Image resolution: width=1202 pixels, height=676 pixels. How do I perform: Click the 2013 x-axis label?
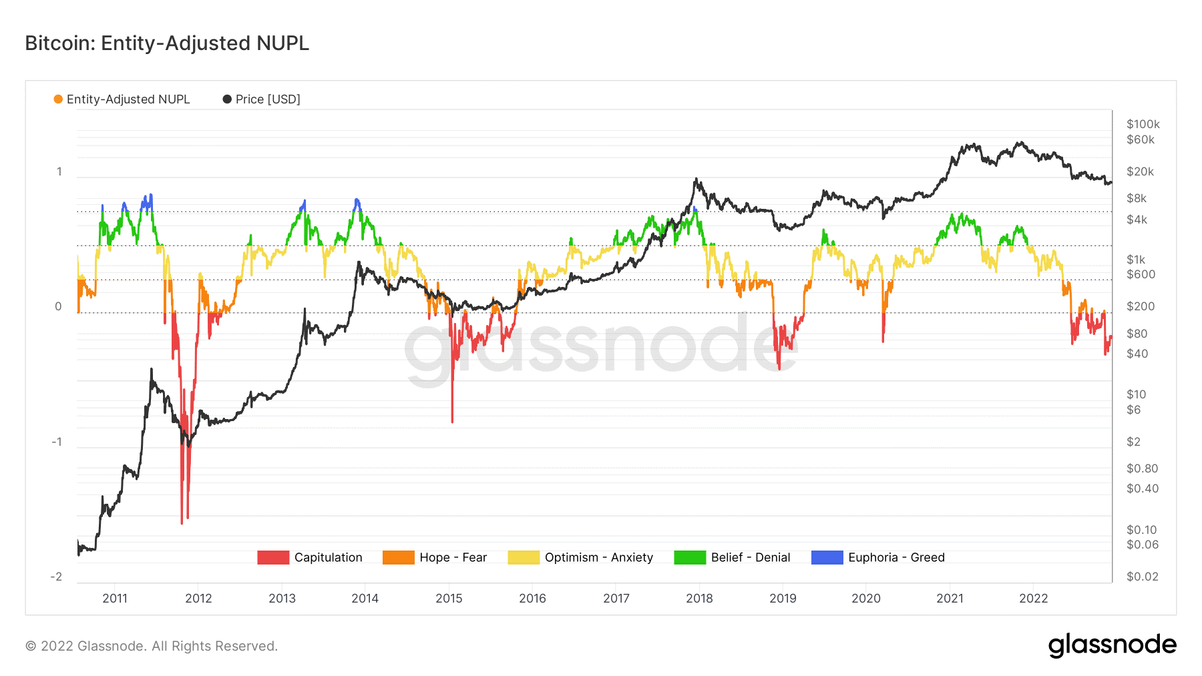pyautogui.click(x=282, y=599)
